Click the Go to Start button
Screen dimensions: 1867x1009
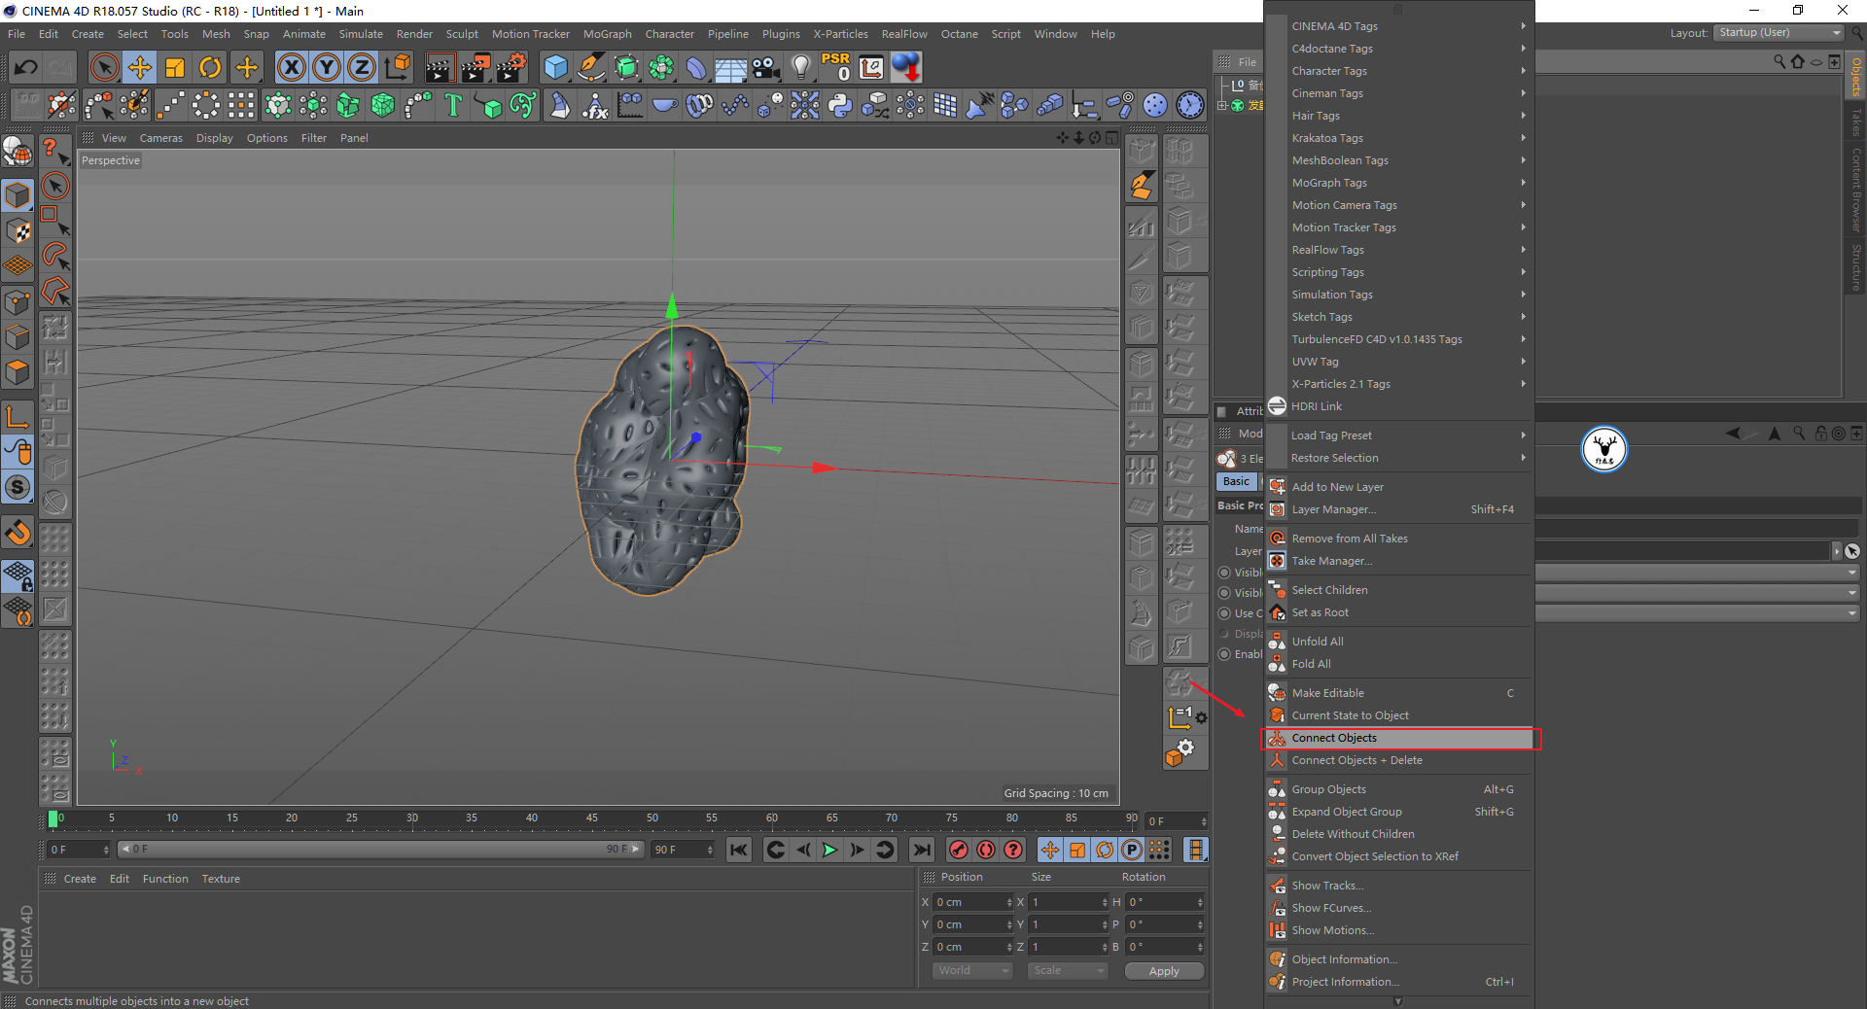point(739,850)
